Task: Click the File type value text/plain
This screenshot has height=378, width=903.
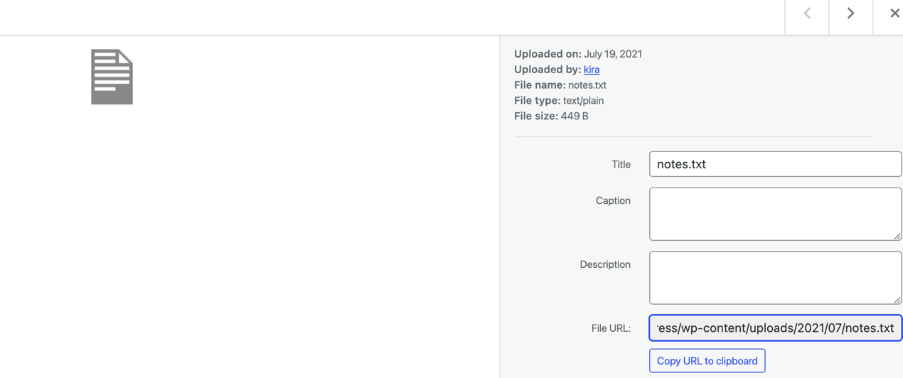Action: click(583, 101)
